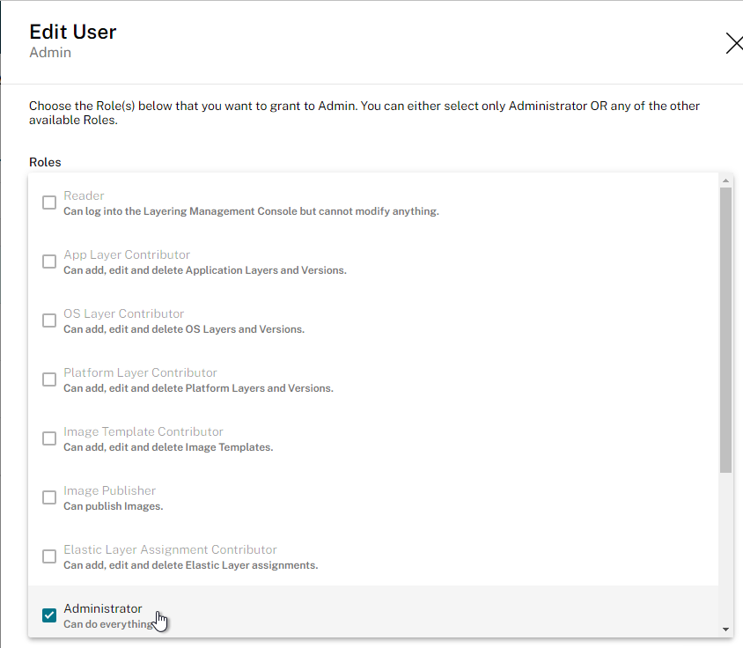Check the Reader role checkbox
The height and width of the screenshot is (648, 743).
click(x=49, y=202)
